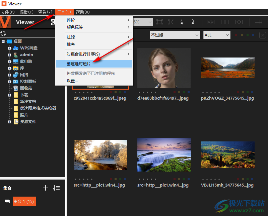Open the 评价 submenu
This screenshot has height=216, width=268.
(x=94, y=20)
